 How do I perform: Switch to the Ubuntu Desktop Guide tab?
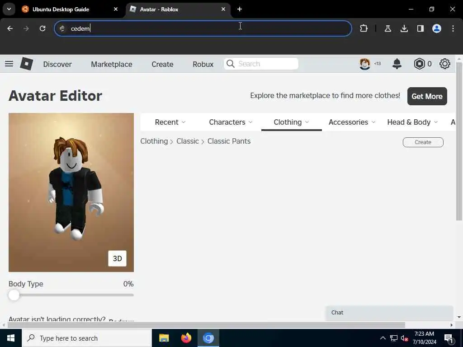[x=69, y=9]
